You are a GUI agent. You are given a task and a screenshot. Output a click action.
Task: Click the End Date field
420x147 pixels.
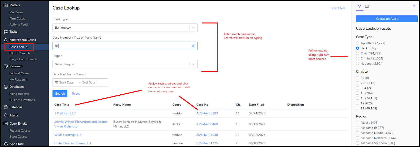[x=89, y=82]
